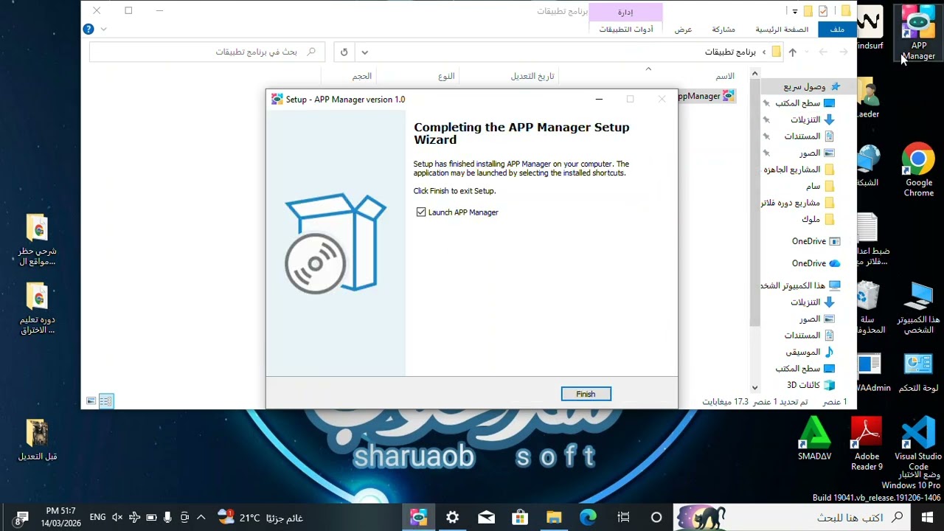Open Microsoft Edge on the taskbar
Image resolution: width=944 pixels, height=531 pixels.
(588, 518)
